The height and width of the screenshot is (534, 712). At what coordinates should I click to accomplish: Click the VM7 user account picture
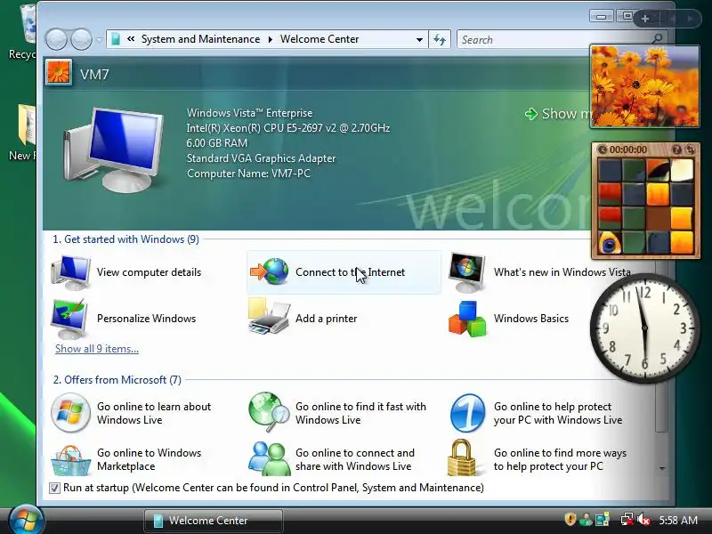point(59,73)
